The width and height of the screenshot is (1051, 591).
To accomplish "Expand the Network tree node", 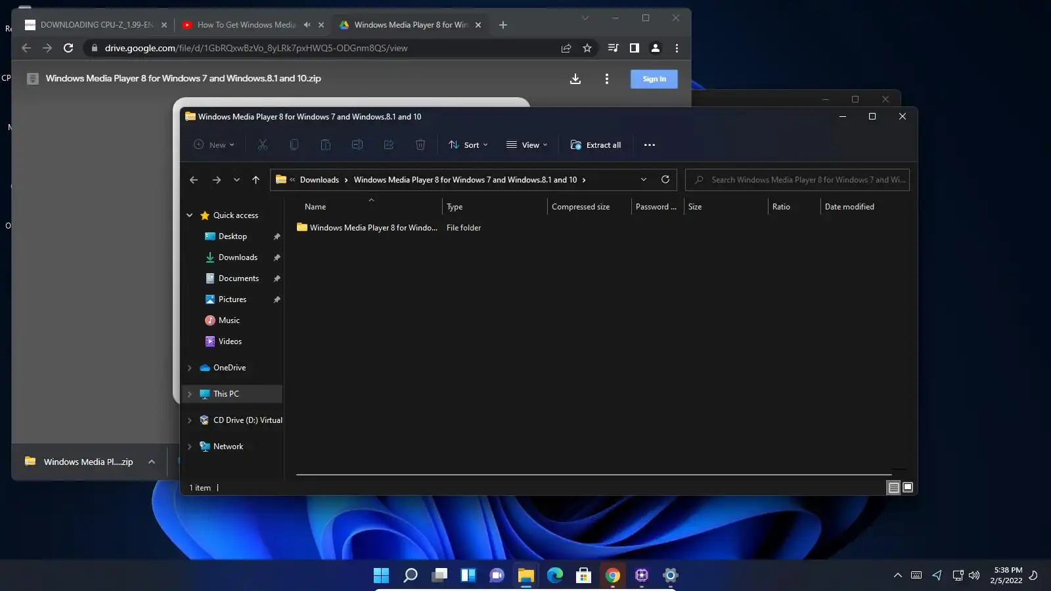I will pos(190,447).
